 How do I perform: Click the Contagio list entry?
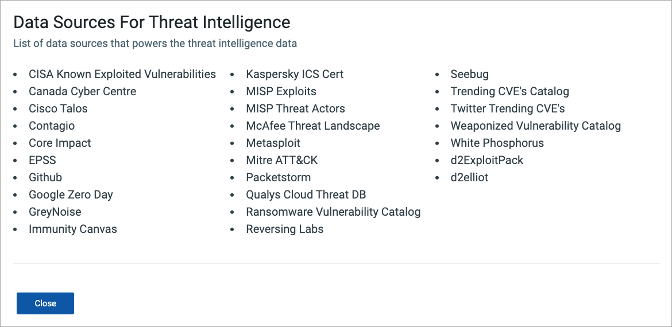[x=52, y=126]
